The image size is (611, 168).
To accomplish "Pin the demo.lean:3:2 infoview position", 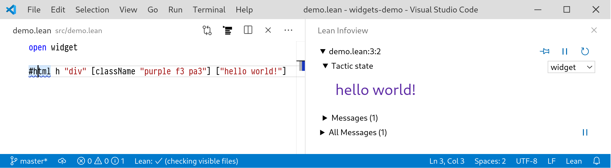I will pos(544,51).
